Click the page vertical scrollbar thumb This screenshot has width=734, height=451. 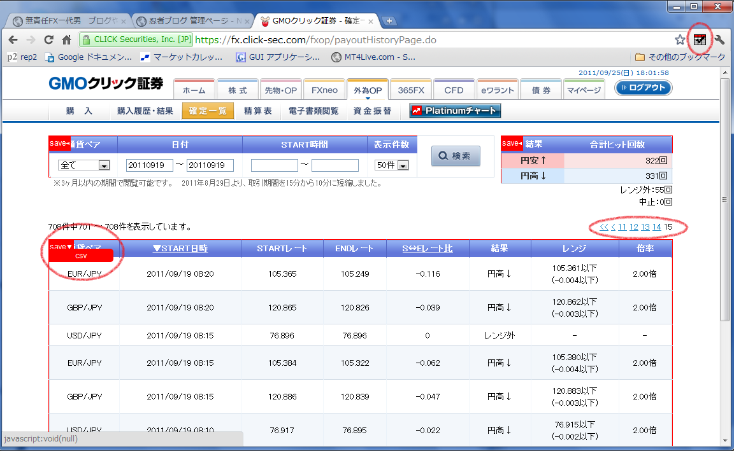click(724, 199)
